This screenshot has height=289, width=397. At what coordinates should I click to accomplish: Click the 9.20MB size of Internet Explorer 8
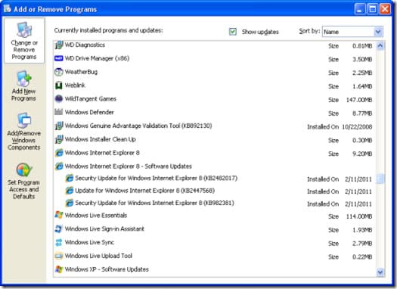[362, 154]
